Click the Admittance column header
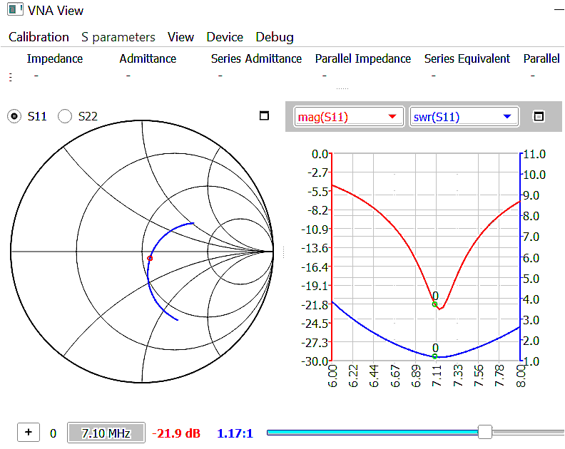565x449 pixels. click(x=148, y=58)
